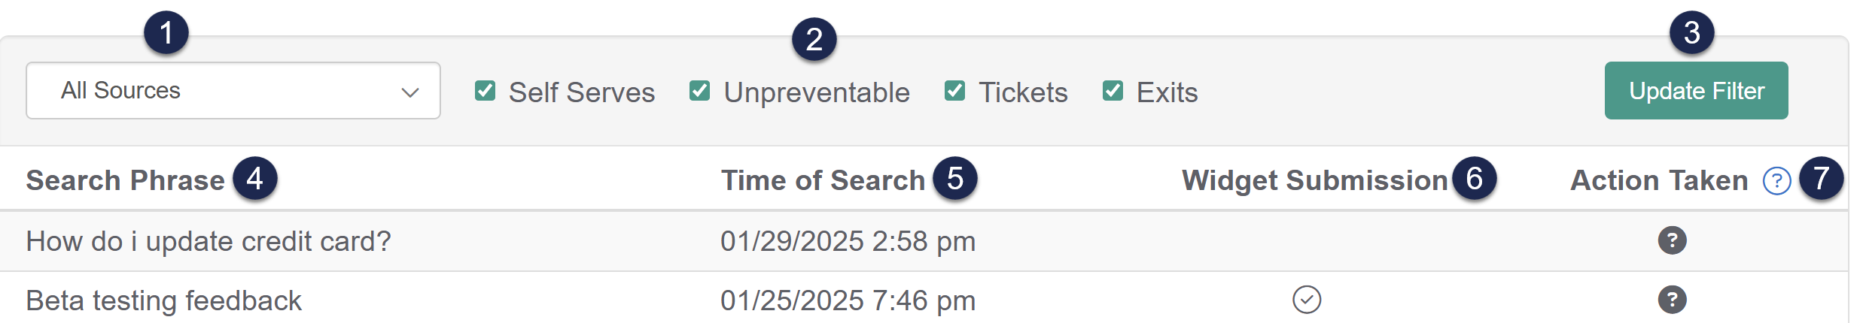Open the 'Beta testing feedback' search phrase
1863x323 pixels.
(163, 300)
